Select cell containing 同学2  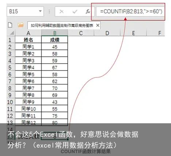pyautogui.click(x=28, y=53)
